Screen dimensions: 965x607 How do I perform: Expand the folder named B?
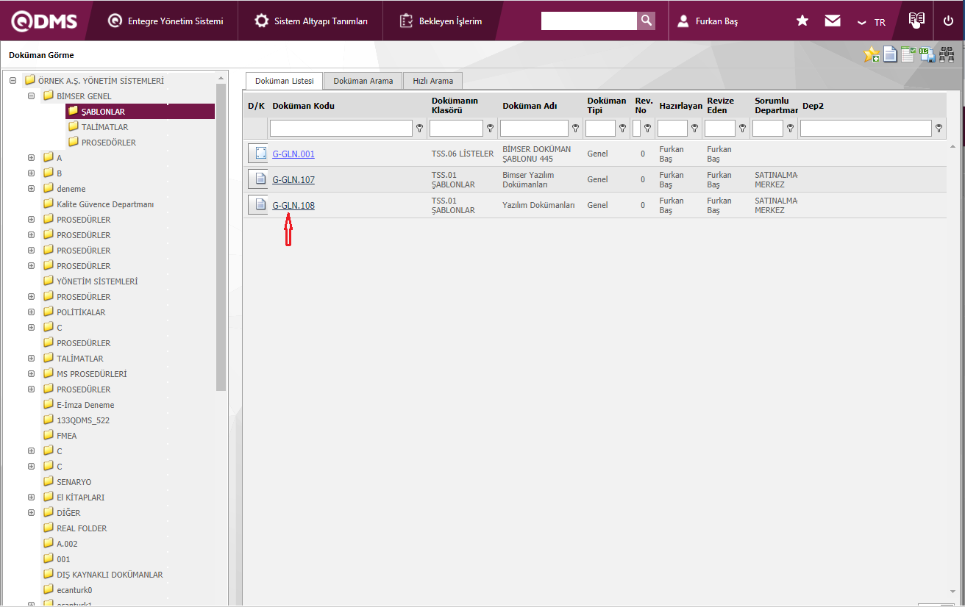tap(32, 173)
